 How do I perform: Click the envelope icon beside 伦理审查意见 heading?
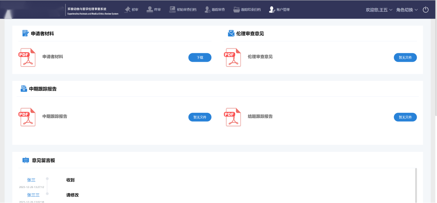coord(231,33)
